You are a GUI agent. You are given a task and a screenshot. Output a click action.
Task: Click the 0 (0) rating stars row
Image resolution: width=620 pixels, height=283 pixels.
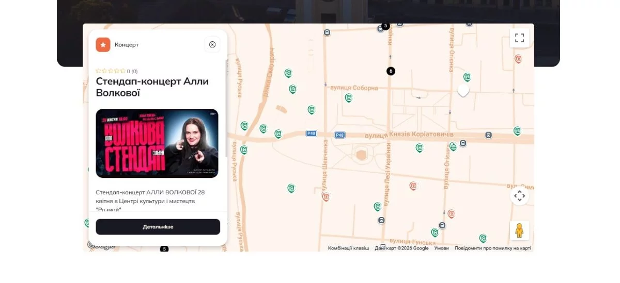117,71
